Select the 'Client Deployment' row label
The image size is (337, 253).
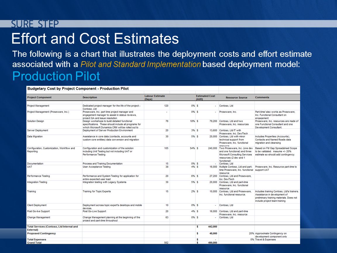37,205
